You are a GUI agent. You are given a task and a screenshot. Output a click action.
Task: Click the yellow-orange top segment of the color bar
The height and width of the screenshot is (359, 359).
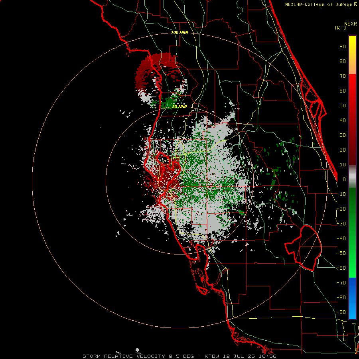pos(352,55)
